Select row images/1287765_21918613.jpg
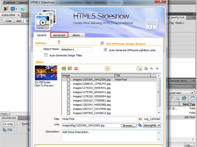 tap(109, 113)
